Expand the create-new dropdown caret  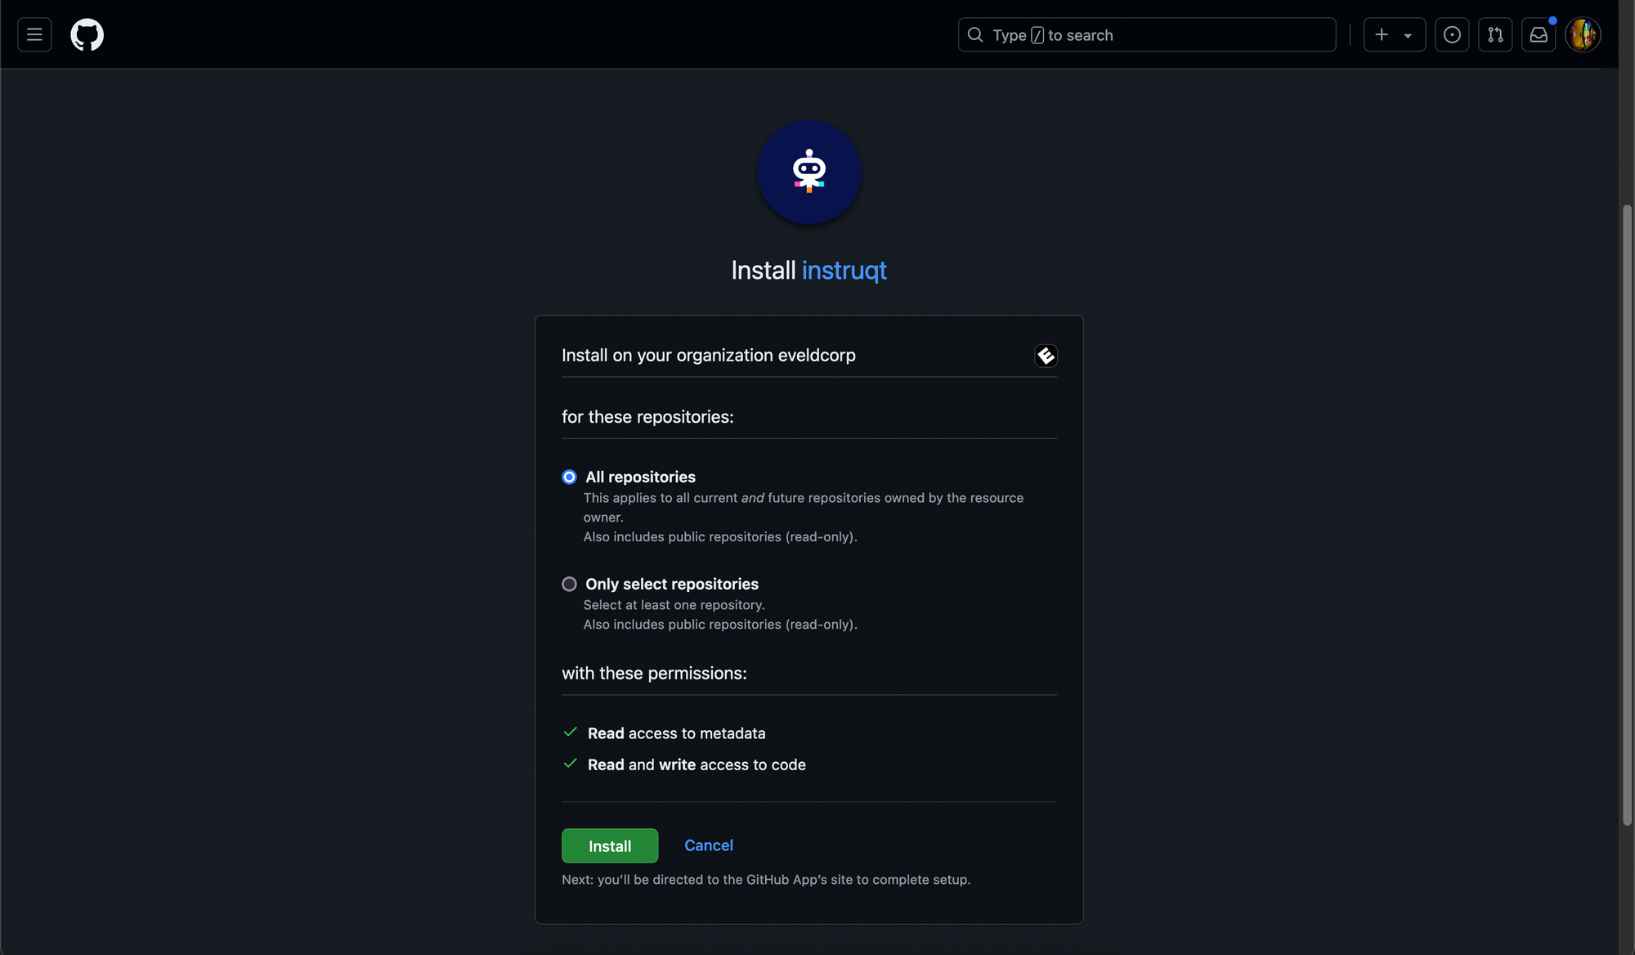pos(1408,36)
